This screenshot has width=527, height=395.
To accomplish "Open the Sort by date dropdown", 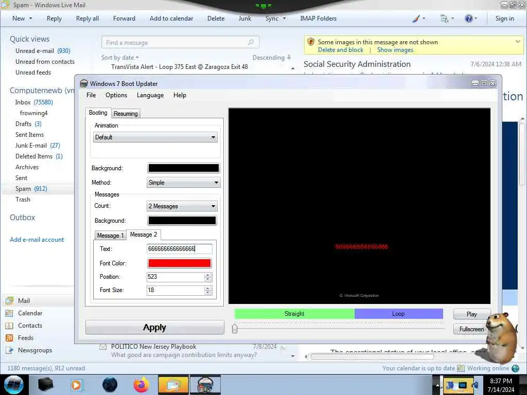I will point(120,58).
